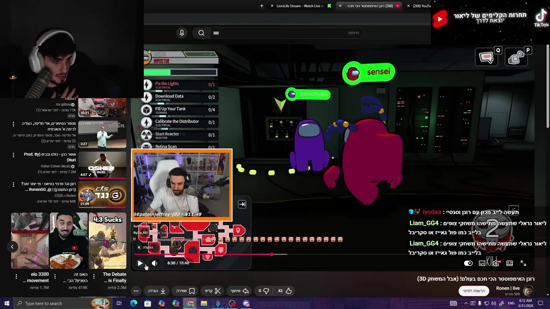Image resolution: width=550 pixels, height=309 pixels.
Task: Open Microsoft Edge from the taskbar
Action: (134, 303)
